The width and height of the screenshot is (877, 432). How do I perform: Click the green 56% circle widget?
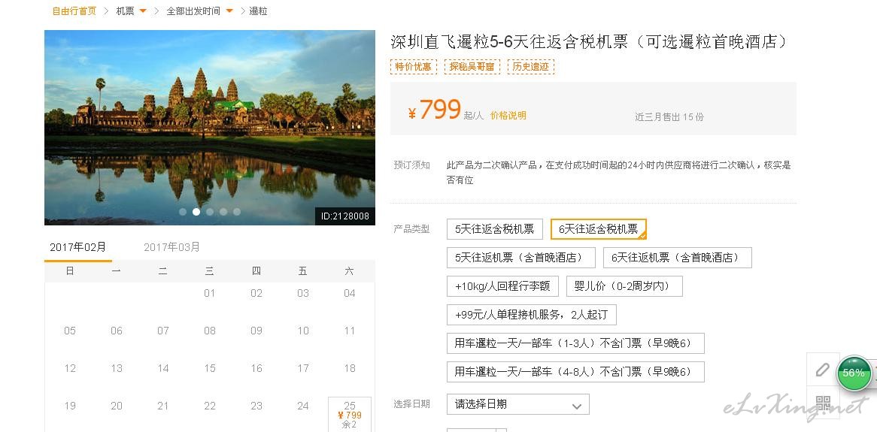click(x=853, y=373)
